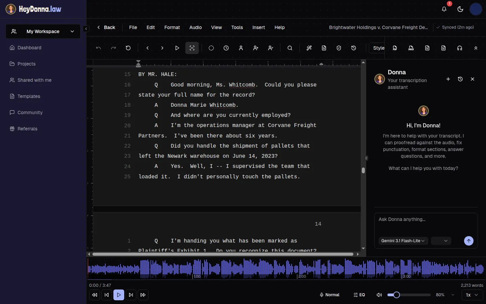This screenshot has height=304, width=486.
Task: Click the audio waveform near the 2:00 mark
Action: 297,269
